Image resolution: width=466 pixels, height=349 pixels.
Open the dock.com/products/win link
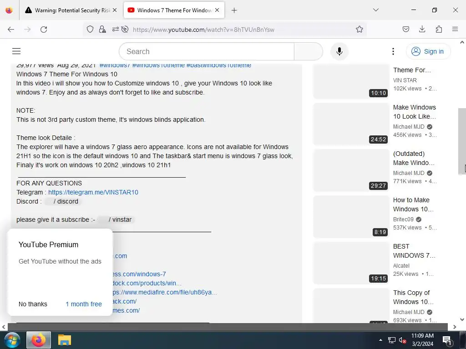pos(147,283)
